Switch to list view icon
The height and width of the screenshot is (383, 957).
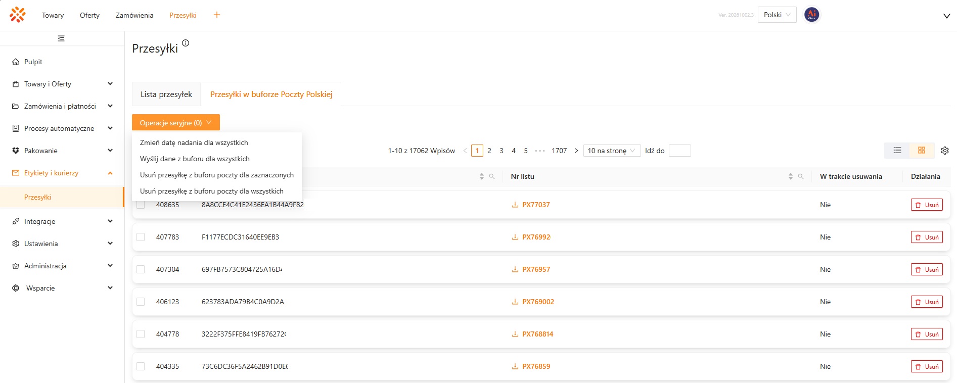tap(897, 151)
